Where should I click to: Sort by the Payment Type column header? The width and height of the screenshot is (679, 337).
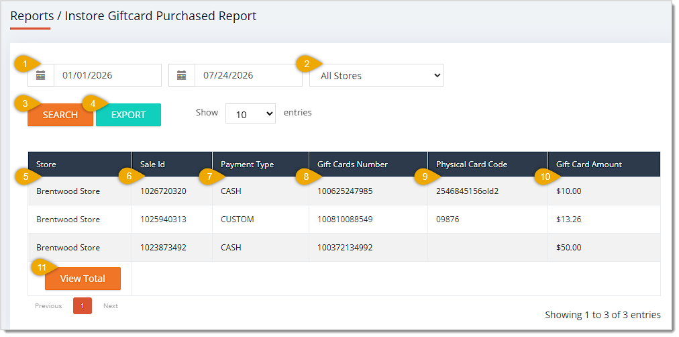(x=261, y=164)
